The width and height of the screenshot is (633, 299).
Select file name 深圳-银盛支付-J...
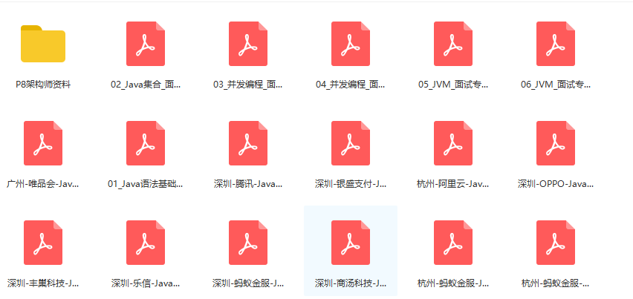351,184
